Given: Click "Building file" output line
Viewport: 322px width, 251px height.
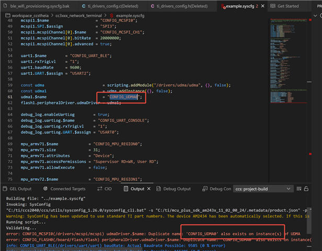Looking at the screenshot, I should point(45,198).
